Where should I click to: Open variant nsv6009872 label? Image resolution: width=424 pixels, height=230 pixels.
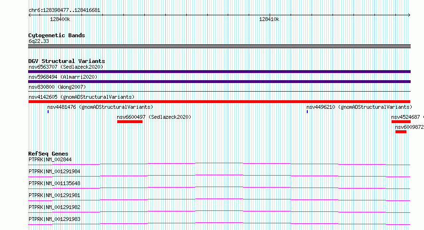pos(409,127)
